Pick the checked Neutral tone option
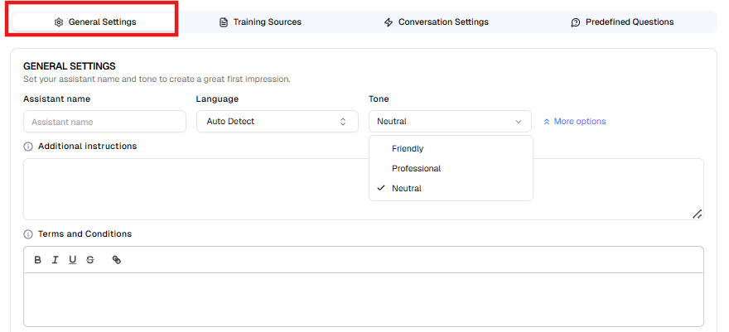The width and height of the screenshot is (729, 332). pos(407,189)
